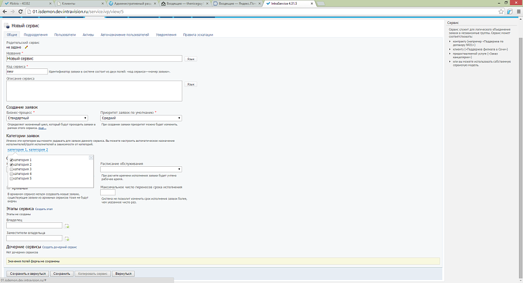Focus the Название input field
The image size is (523, 283).
coord(94,59)
